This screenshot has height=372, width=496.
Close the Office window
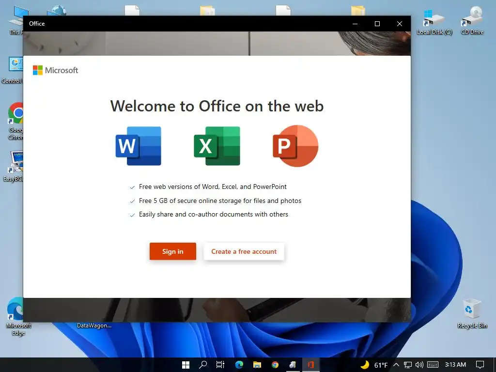(400, 24)
